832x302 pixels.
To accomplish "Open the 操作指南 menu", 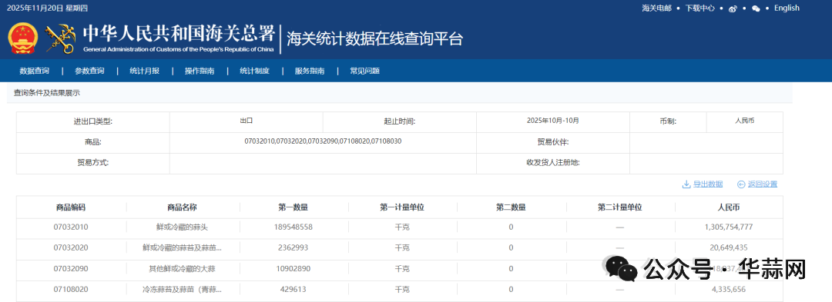I will point(200,71).
